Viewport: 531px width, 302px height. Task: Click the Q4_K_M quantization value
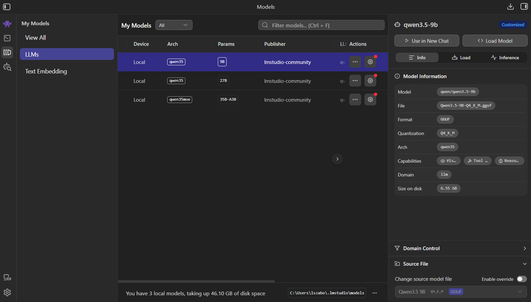point(447,133)
